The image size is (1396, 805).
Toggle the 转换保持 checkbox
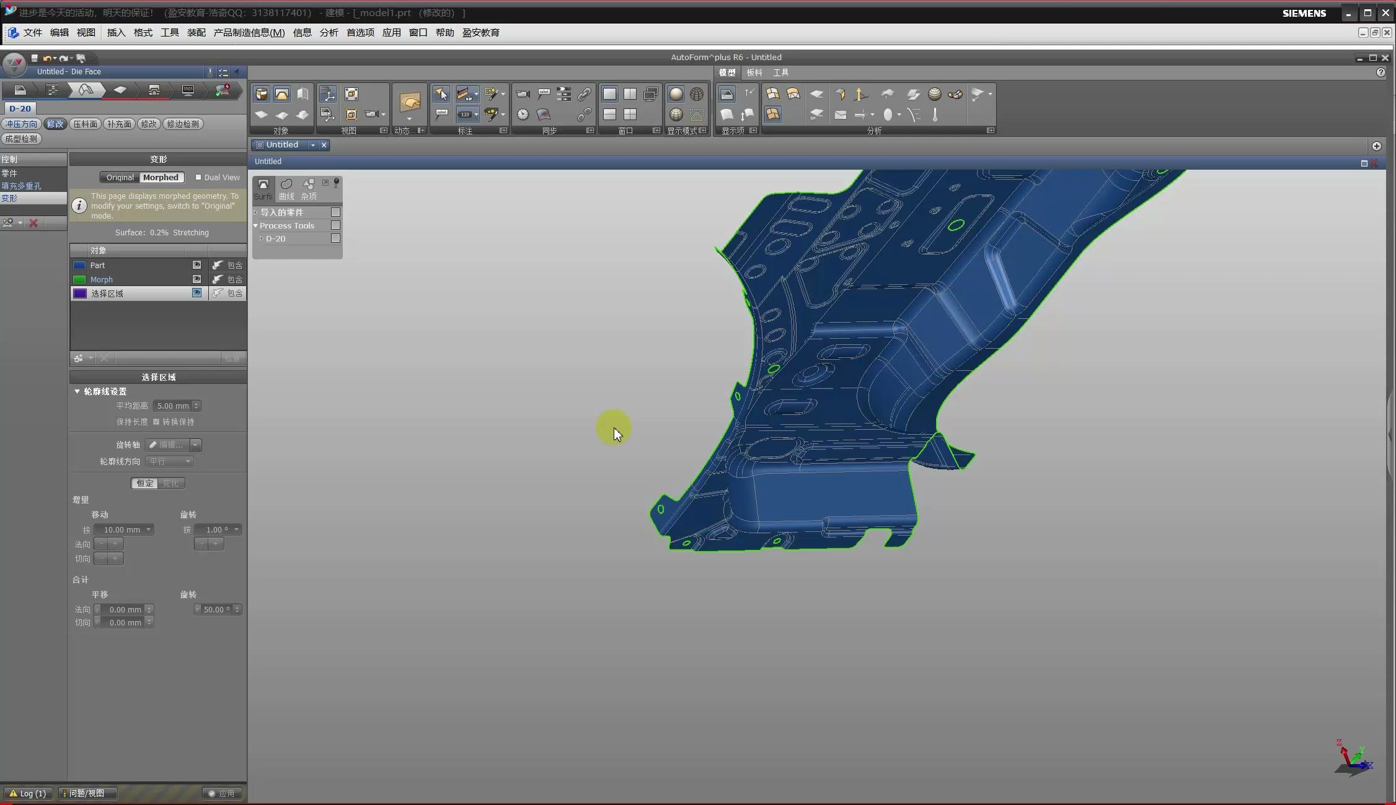pos(156,422)
